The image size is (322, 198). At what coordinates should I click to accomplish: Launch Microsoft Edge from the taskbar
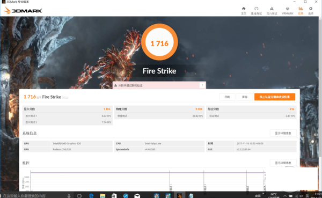coord(91,196)
